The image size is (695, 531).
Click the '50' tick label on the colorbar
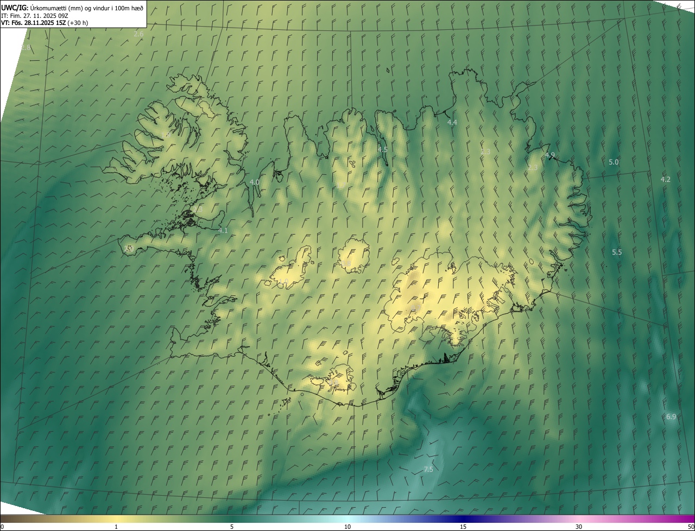(x=691, y=527)
